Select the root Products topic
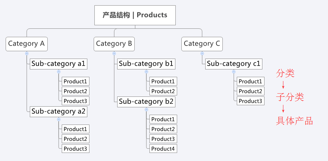The width and height of the screenshot is (328, 161). point(135,15)
